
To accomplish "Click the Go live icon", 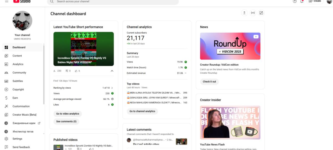I will click(x=253, y=13).
